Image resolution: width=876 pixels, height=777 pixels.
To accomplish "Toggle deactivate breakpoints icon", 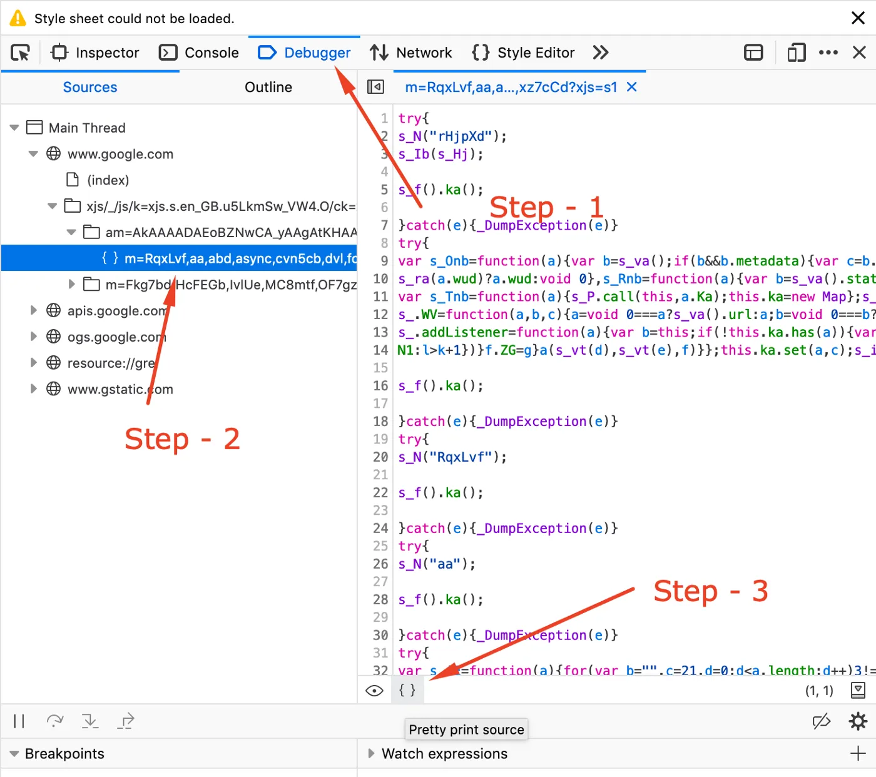I will point(822,721).
